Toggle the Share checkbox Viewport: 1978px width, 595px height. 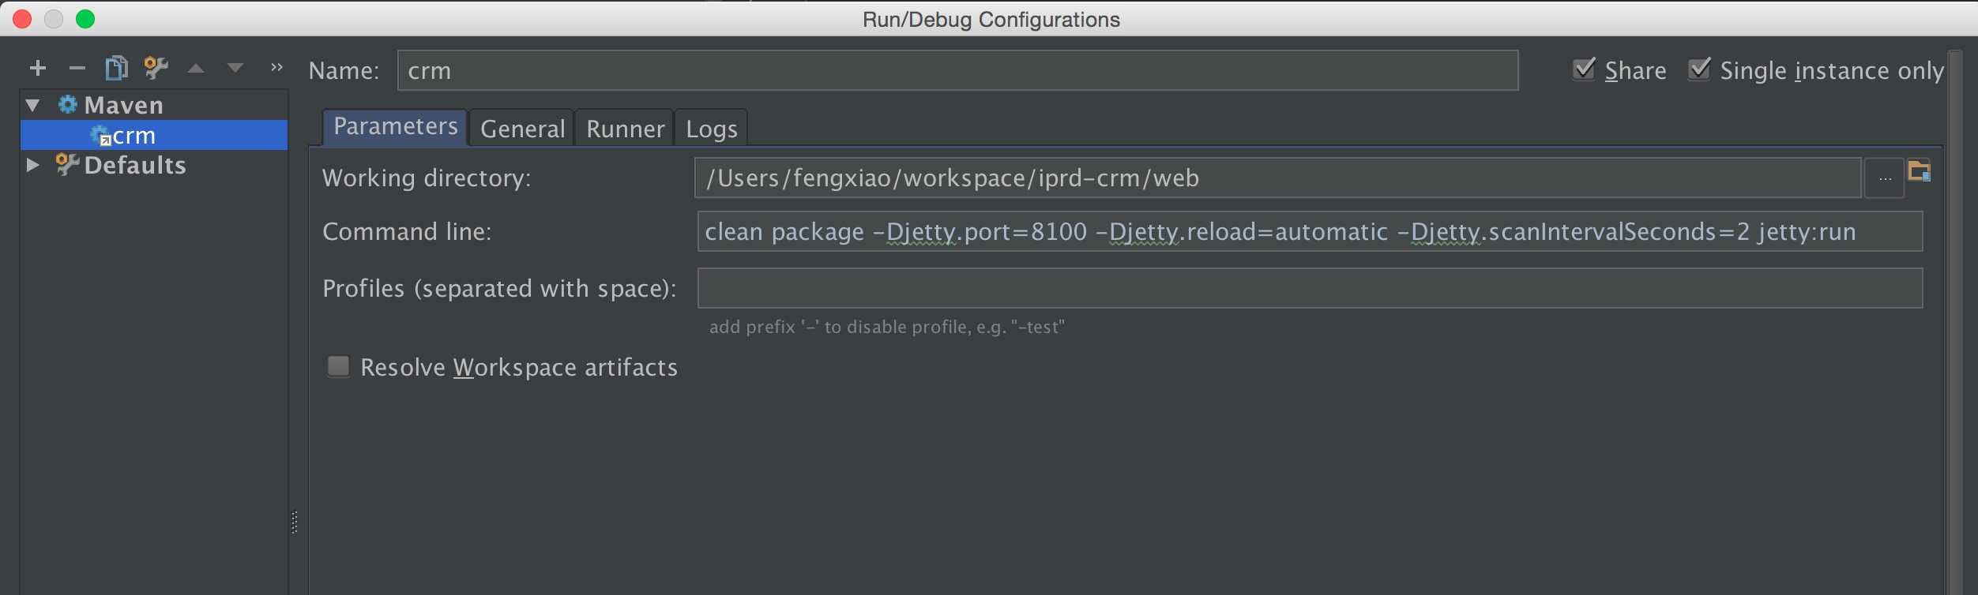[1583, 69]
